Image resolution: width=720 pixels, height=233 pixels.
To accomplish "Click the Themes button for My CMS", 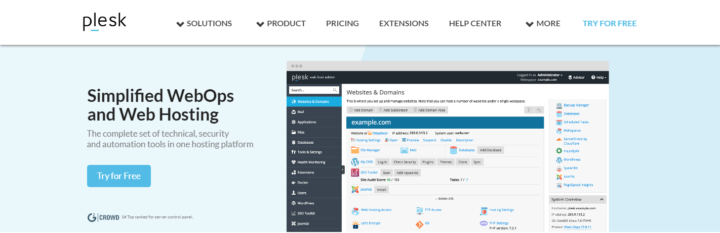I will (446, 162).
